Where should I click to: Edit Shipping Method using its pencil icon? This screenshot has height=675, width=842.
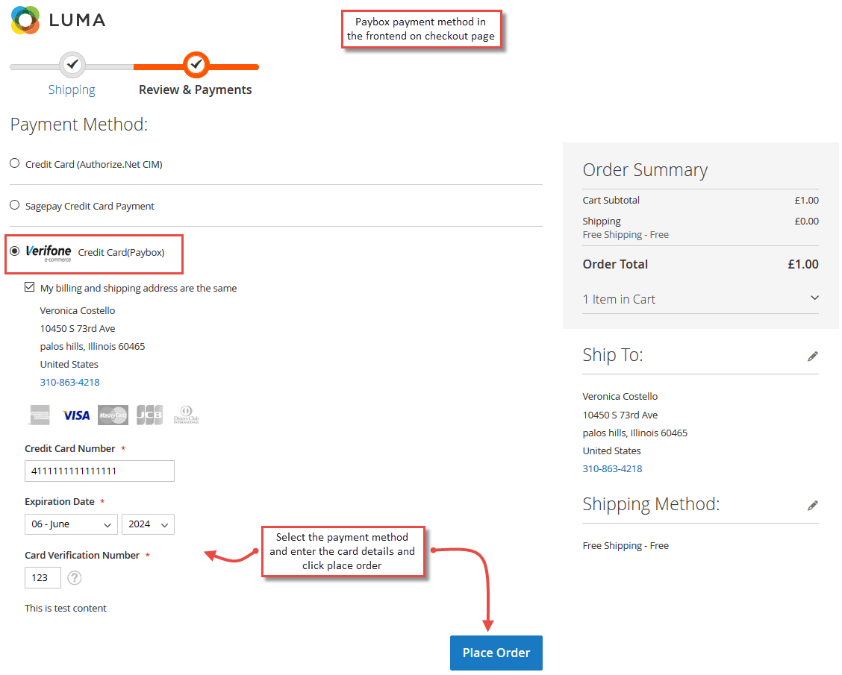pos(812,505)
